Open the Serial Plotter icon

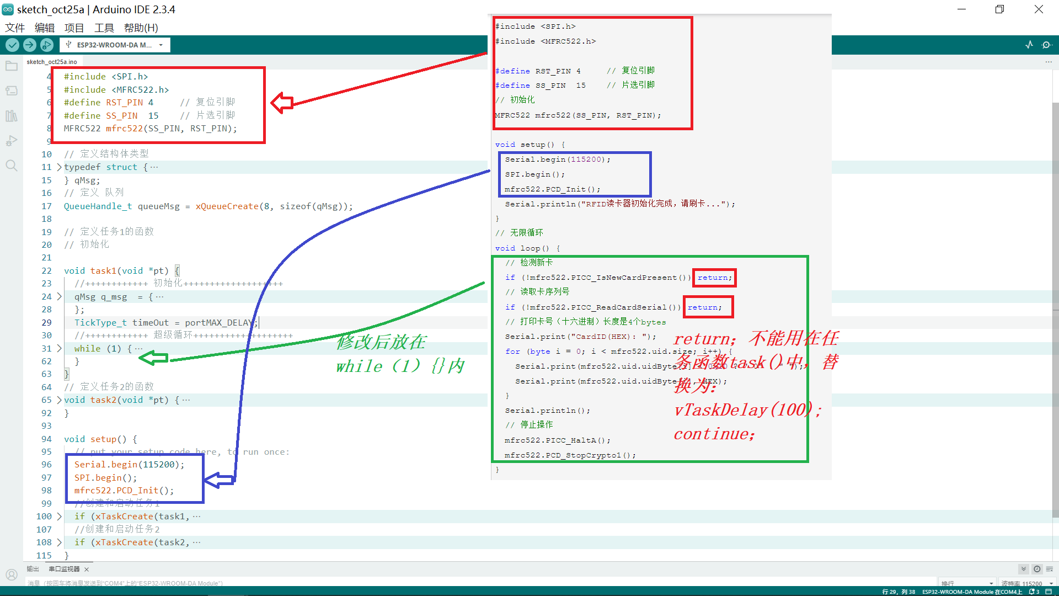[1029, 45]
